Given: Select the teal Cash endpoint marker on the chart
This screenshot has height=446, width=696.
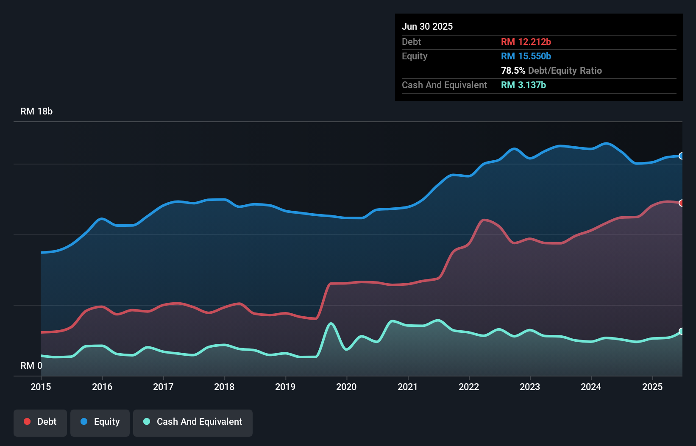Looking at the screenshot, I should [682, 332].
